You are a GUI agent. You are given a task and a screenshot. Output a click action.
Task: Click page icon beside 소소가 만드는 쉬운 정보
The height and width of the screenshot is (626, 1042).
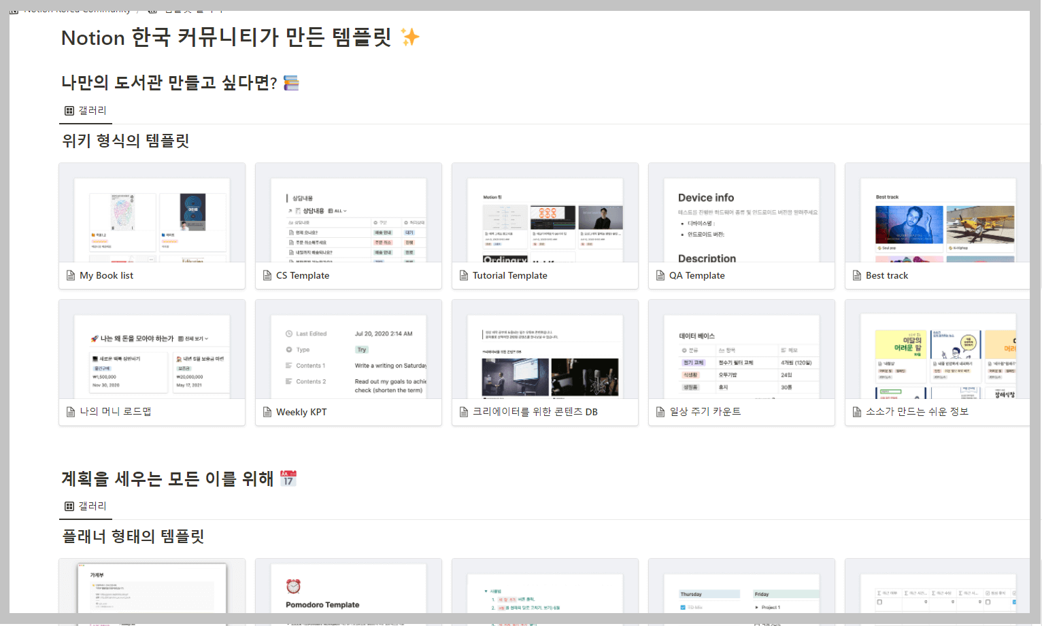[x=857, y=412]
